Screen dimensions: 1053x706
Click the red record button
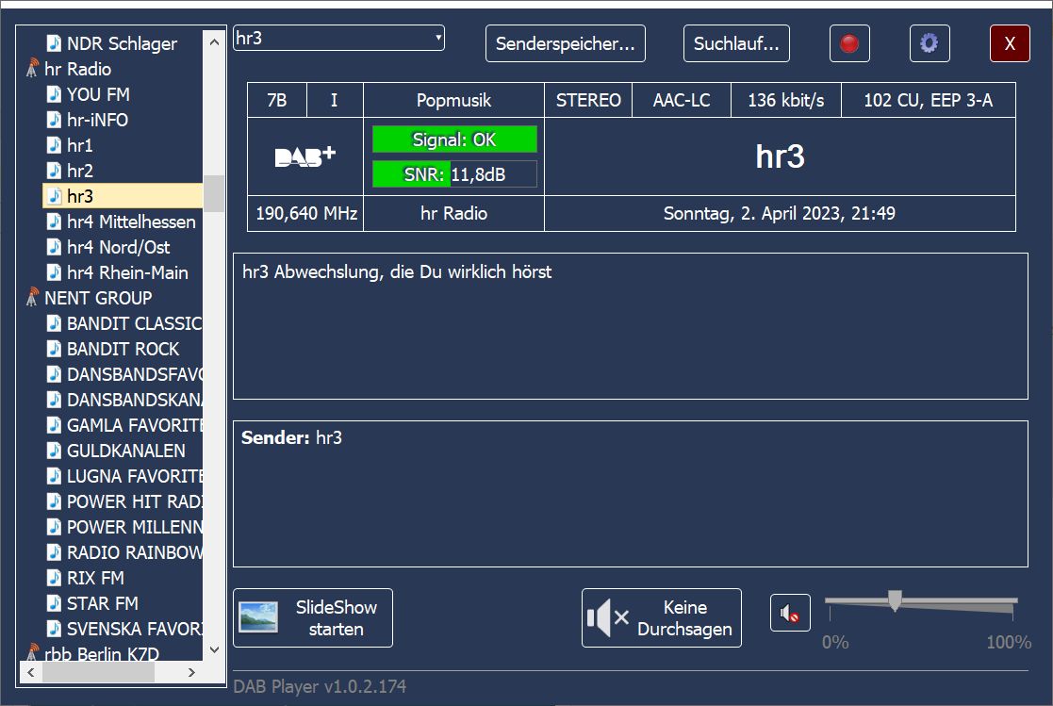tap(849, 44)
